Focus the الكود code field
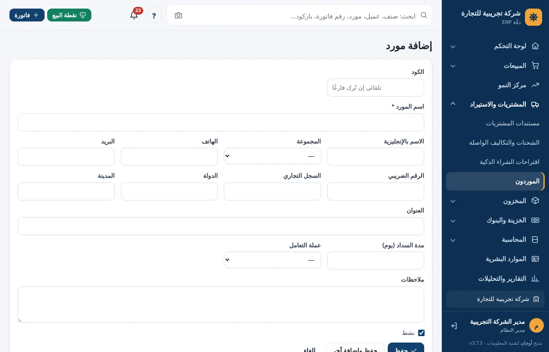The width and height of the screenshot is (549, 352). pyautogui.click(x=376, y=88)
